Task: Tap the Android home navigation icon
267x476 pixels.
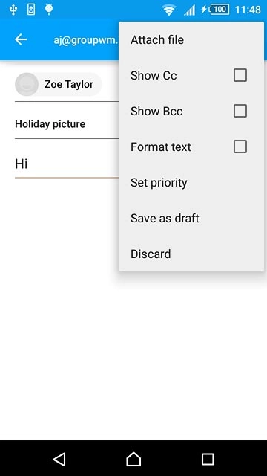Action: 133,459
